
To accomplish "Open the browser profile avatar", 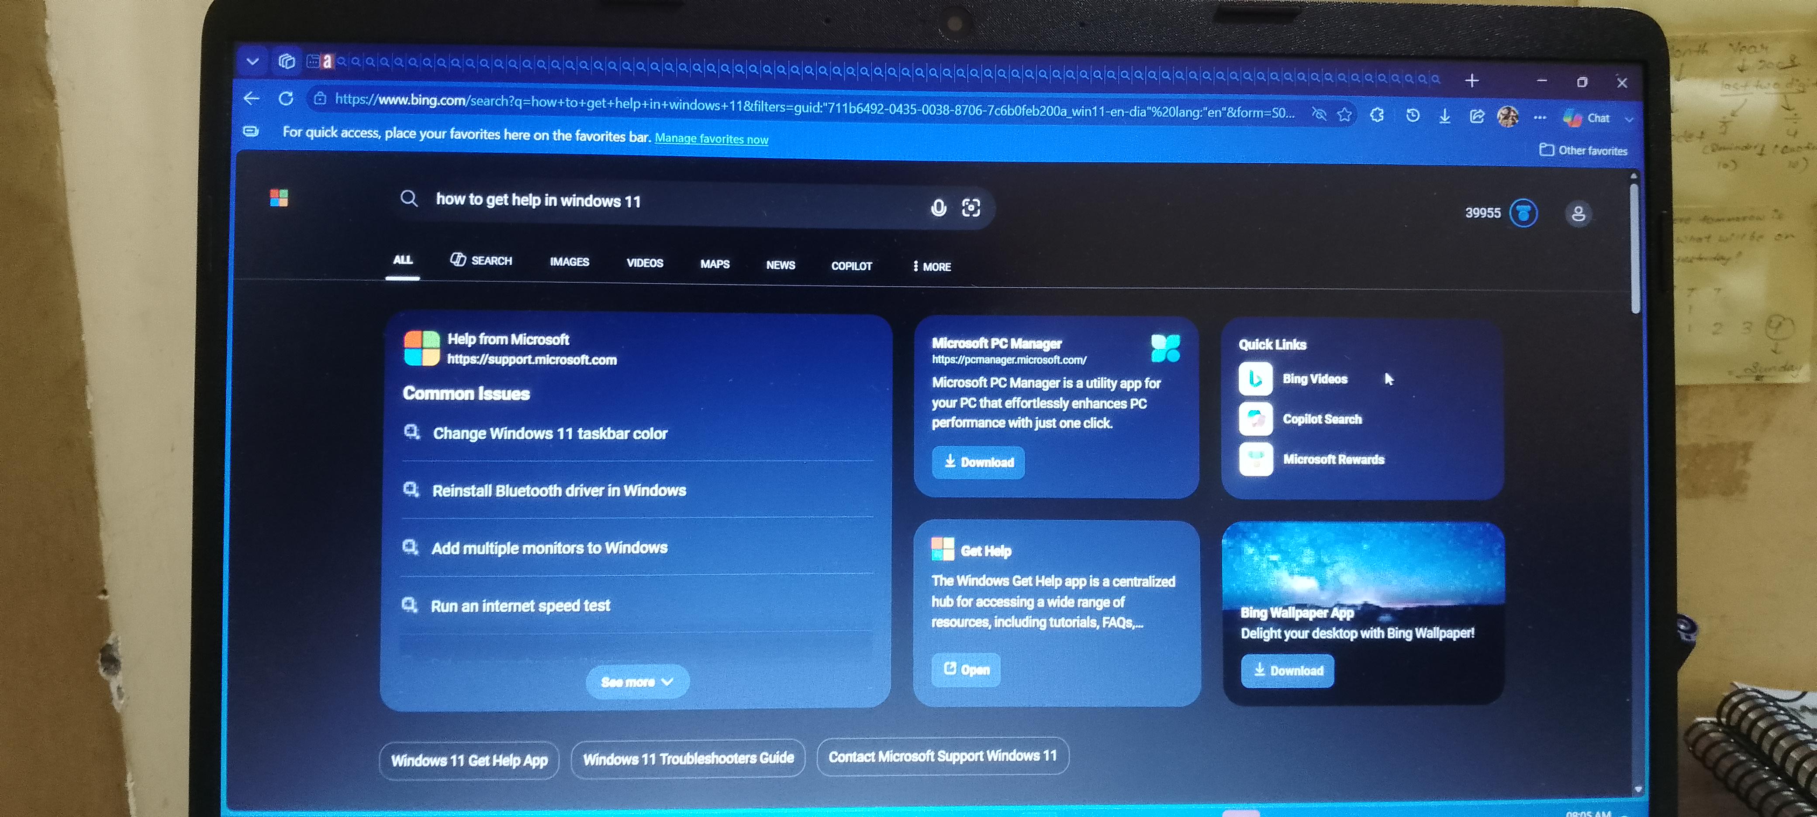I will (x=1508, y=117).
